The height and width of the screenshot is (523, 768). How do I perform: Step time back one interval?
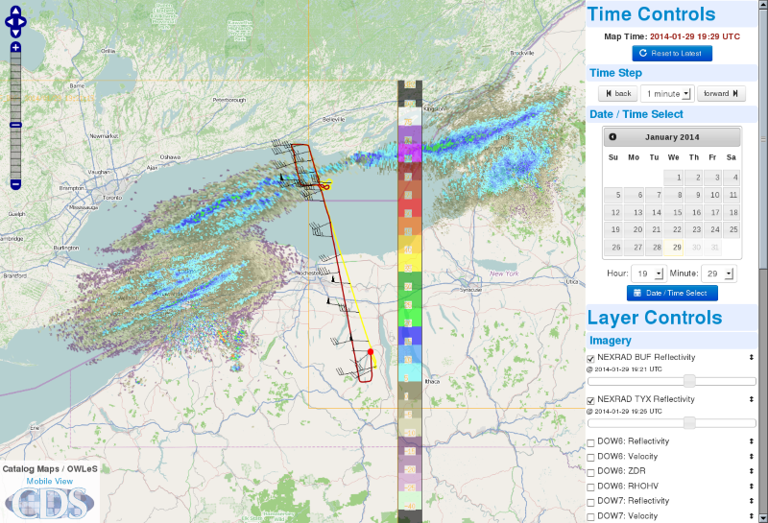[x=617, y=93]
